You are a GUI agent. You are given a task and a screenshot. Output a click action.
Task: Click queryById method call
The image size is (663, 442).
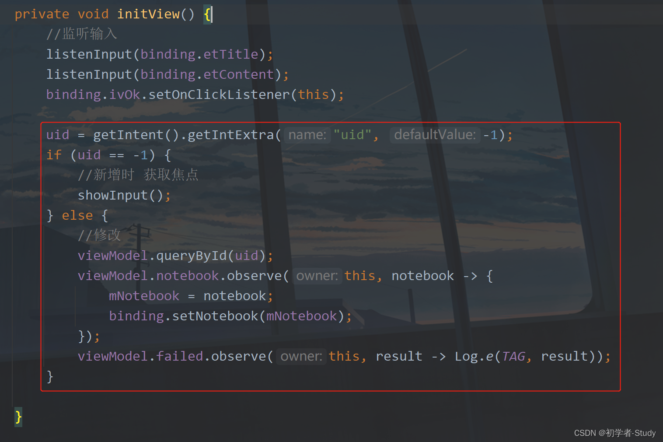click(192, 256)
